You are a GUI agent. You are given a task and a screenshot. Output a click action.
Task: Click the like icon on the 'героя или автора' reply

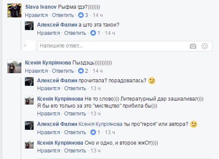tap(93, 132)
